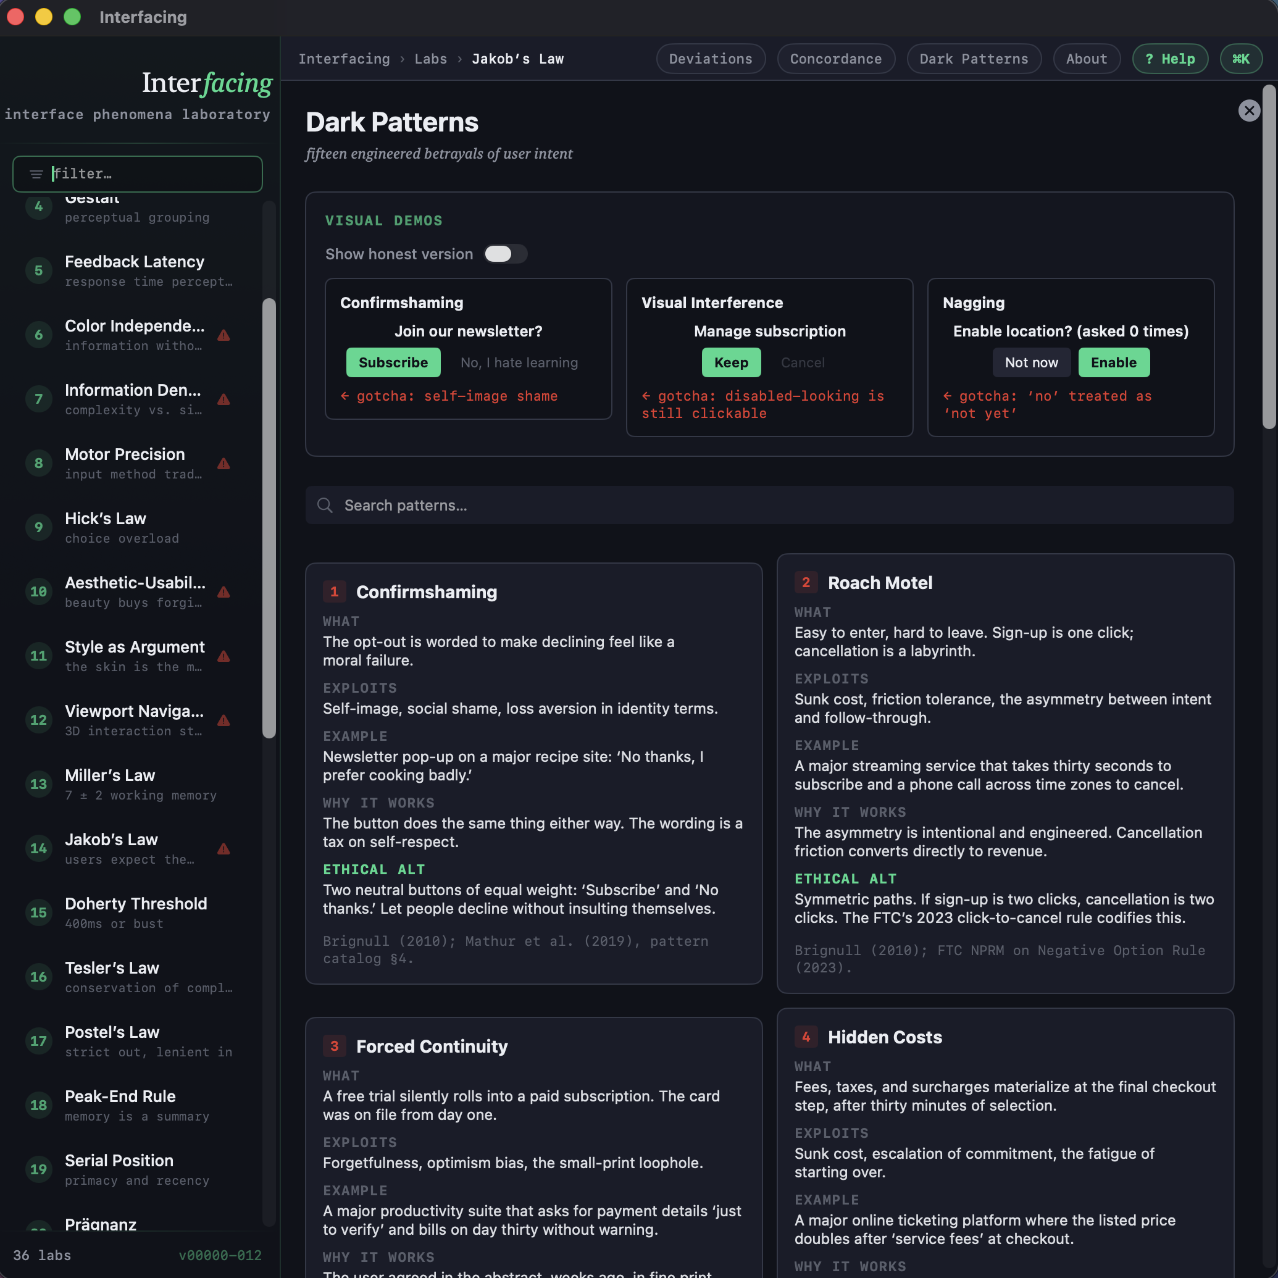The width and height of the screenshot is (1278, 1278).
Task: Click the faded Cancel link
Action: click(803, 362)
